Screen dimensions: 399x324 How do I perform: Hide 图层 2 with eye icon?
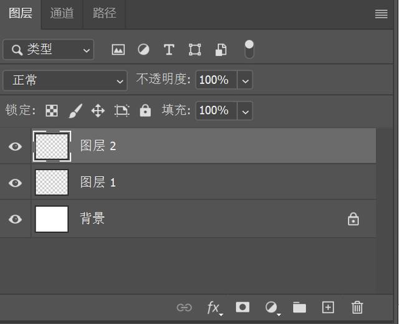15,146
